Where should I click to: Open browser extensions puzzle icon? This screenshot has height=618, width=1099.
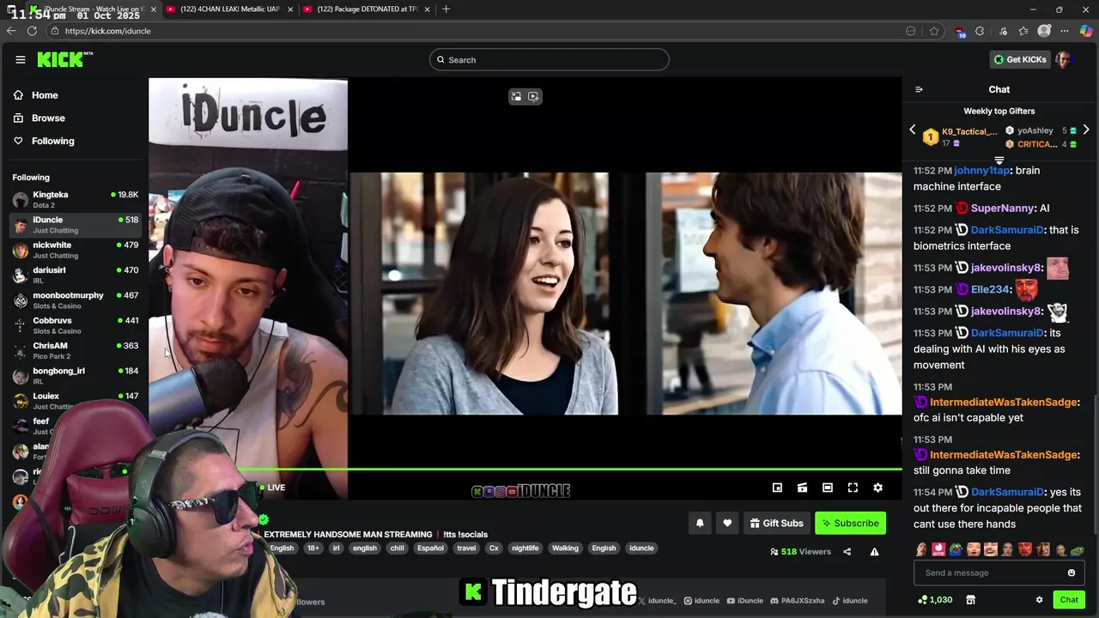pyautogui.click(x=980, y=31)
